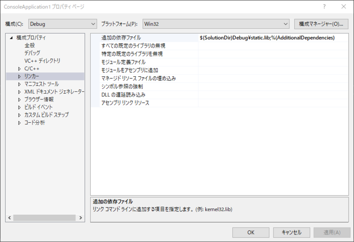This screenshot has height=242, width=354.
Task: Click the help question mark icon
Action: (324, 7)
